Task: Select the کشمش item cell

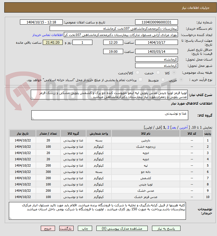Action: (x=146, y=178)
